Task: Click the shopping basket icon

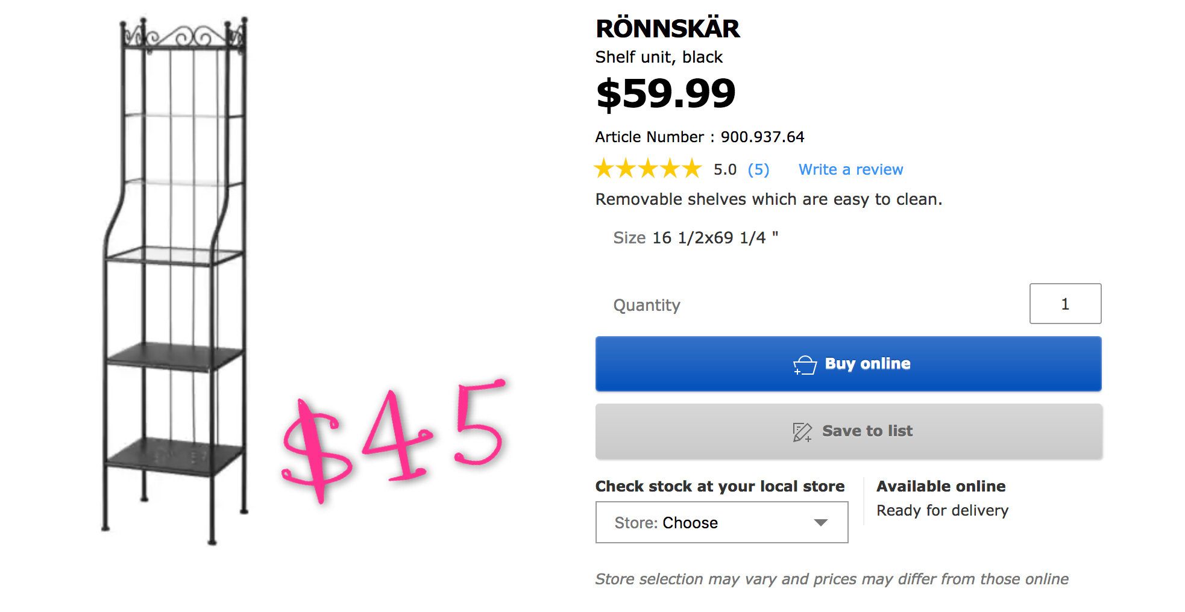Action: coord(805,364)
